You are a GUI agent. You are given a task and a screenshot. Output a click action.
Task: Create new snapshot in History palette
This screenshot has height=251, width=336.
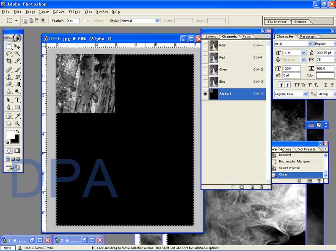[309, 181]
